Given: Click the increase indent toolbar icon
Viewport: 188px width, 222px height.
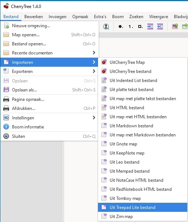Looking at the screenshot, I should pos(150,26).
